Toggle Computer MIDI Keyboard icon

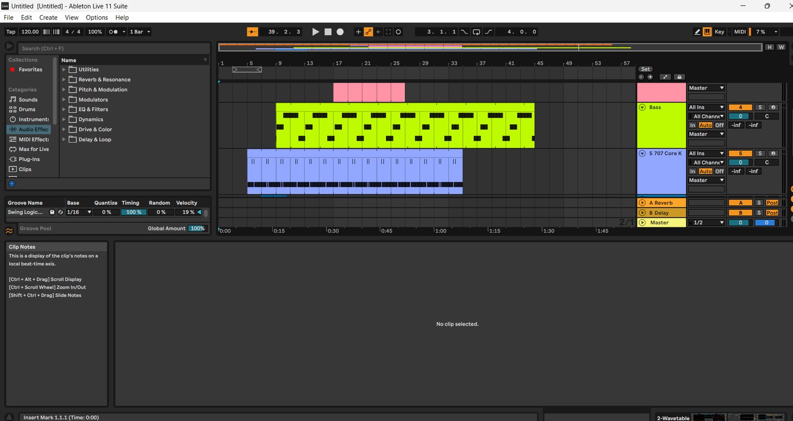pos(707,32)
